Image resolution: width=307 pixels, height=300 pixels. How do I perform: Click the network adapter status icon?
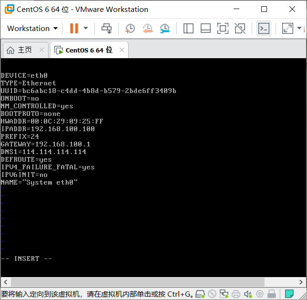tap(224, 294)
